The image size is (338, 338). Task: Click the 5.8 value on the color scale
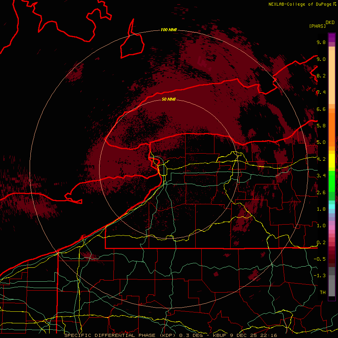tap(321, 126)
